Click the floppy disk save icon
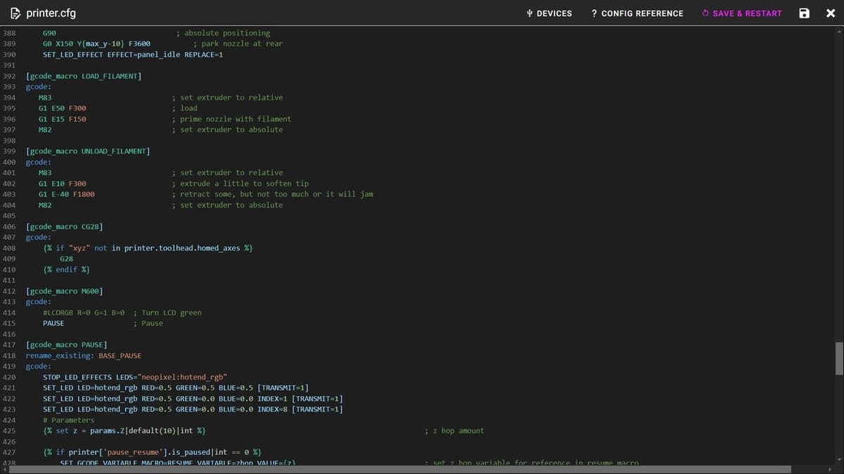 pyautogui.click(x=805, y=13)
